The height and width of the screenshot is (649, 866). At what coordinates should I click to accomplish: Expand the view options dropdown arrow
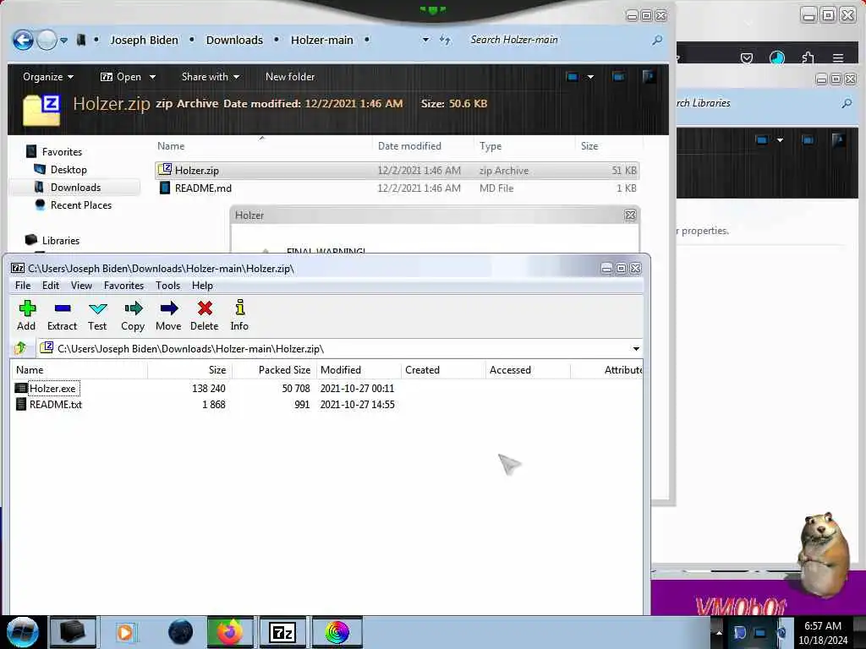coord(590,77)
